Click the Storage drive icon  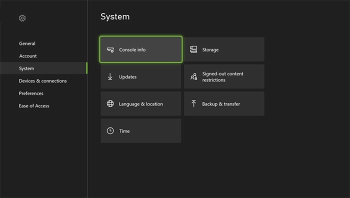(193, 49)
